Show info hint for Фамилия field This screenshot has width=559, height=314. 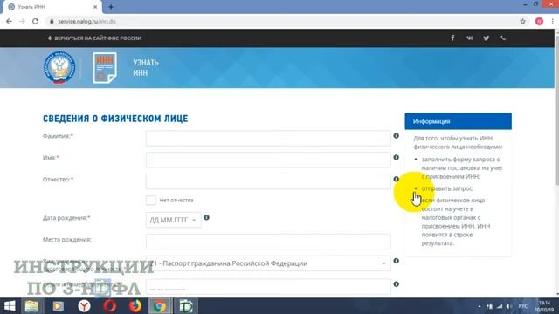396,136
